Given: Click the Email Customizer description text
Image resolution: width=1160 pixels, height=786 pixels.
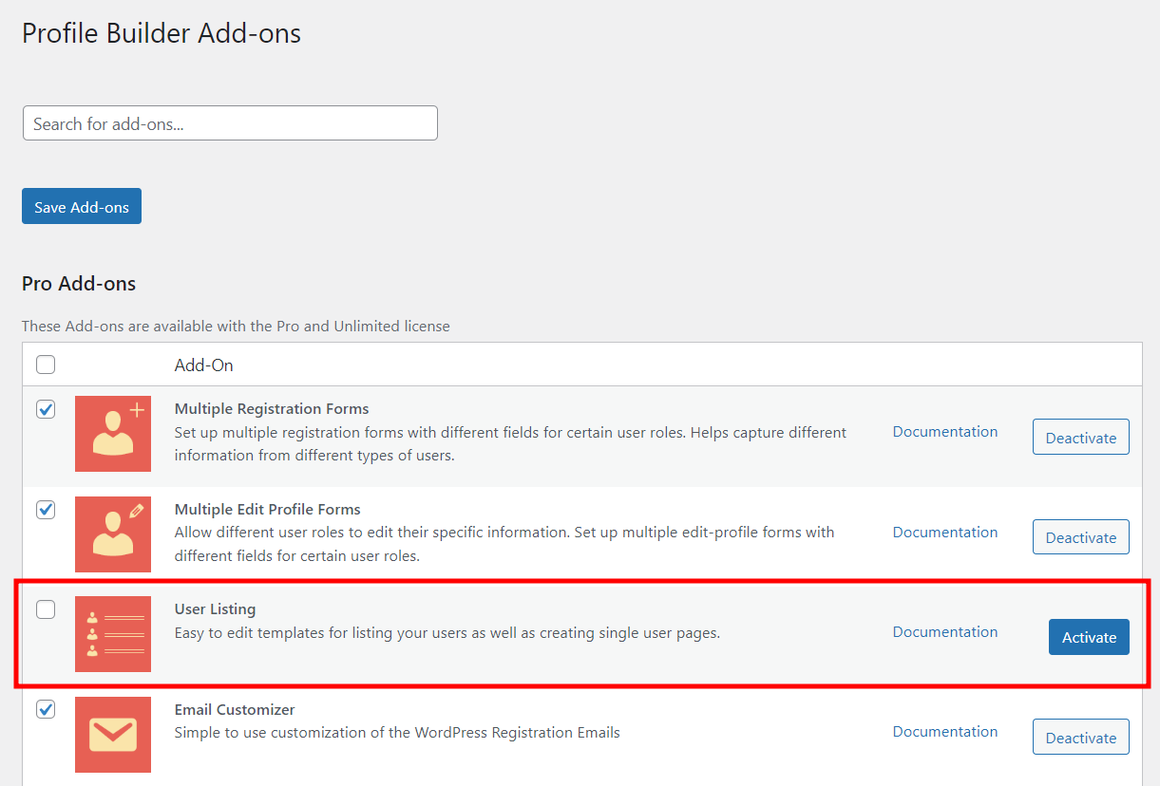Looking at the screenshot, I should pyautogui.click(x=397, y=733).
